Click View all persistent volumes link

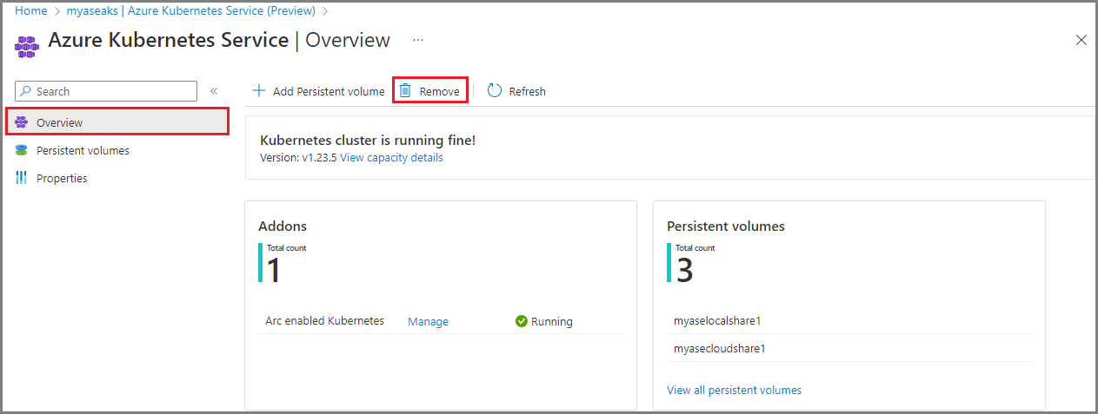click(x=734, y=390)
